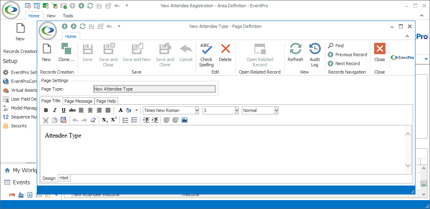The height and width of the screenshot is (209, 430).
Task: Click the Cut scissors icon
Action: tap(46, 120)
